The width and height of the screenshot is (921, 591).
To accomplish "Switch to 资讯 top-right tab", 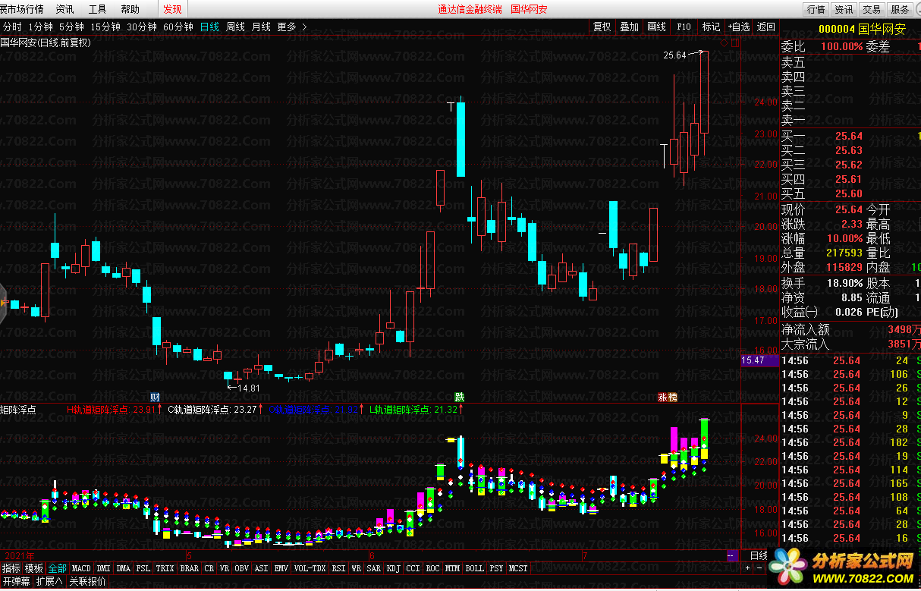I will [x=844, y=9].
